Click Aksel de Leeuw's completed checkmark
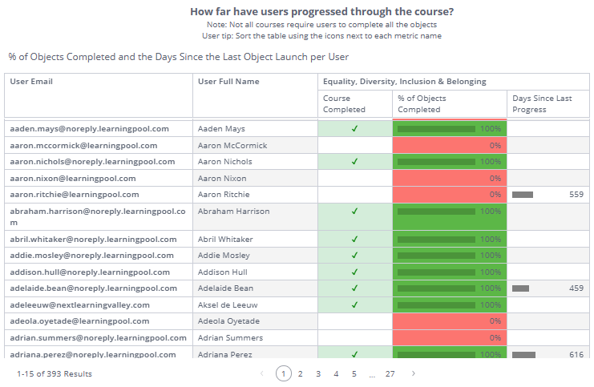 [354, 304]
